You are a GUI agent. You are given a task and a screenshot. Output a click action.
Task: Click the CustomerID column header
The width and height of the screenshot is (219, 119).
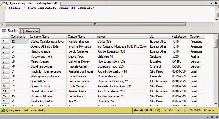point(19,37)
